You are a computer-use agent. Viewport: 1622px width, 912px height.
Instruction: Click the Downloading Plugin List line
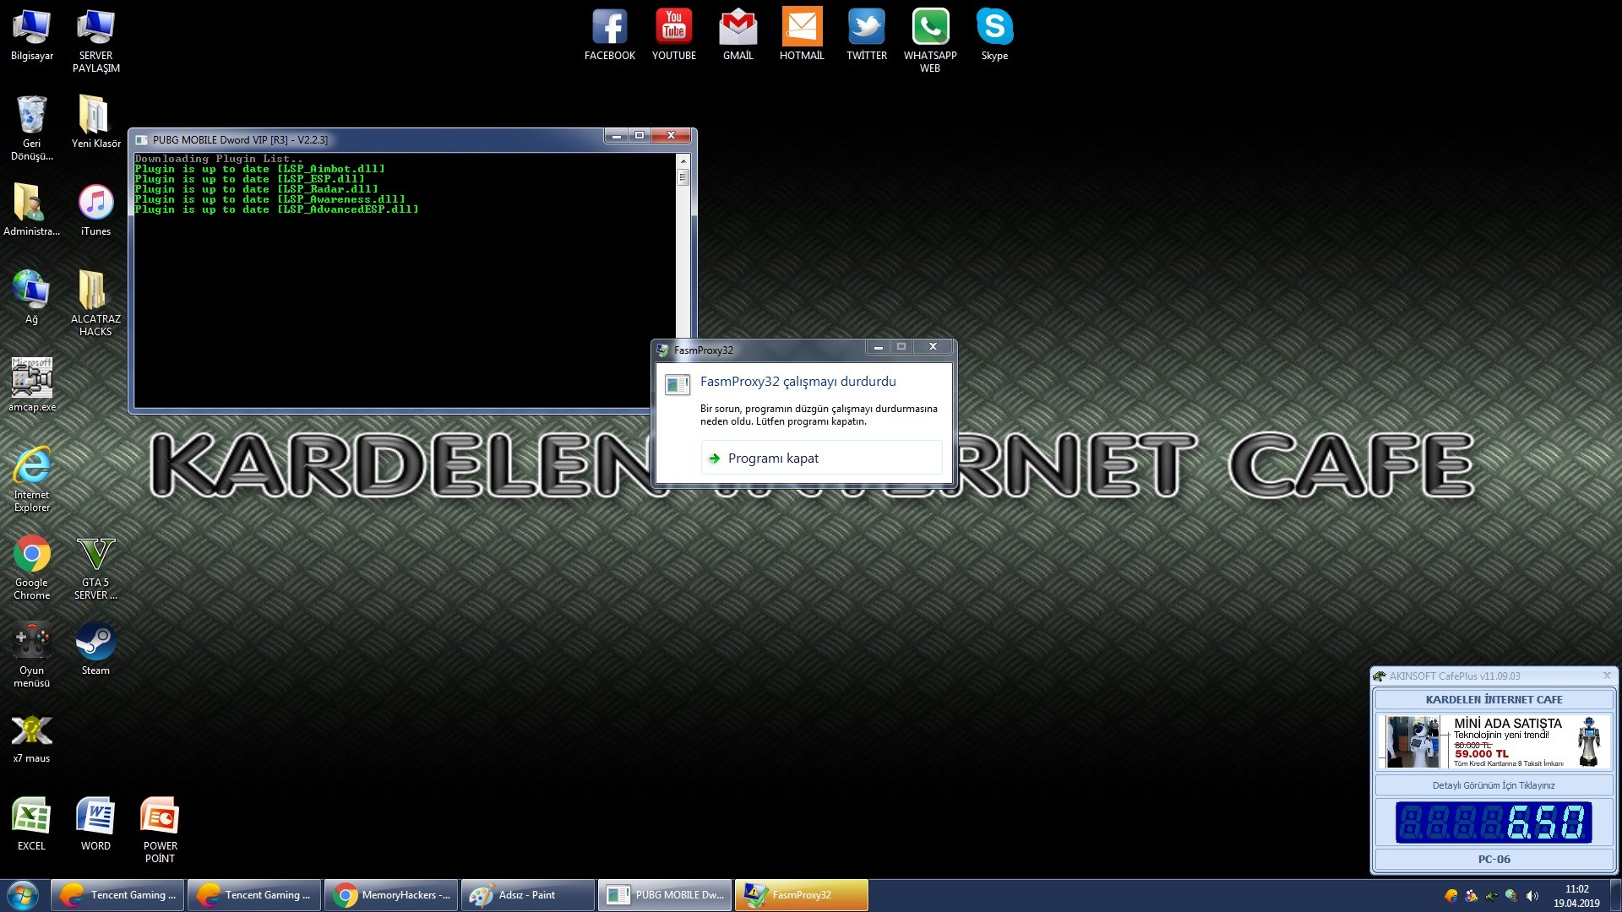(x=219, y=159)
